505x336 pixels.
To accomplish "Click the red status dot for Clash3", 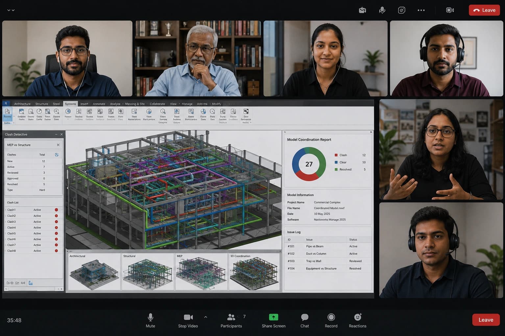I will [x=56, y=221].
